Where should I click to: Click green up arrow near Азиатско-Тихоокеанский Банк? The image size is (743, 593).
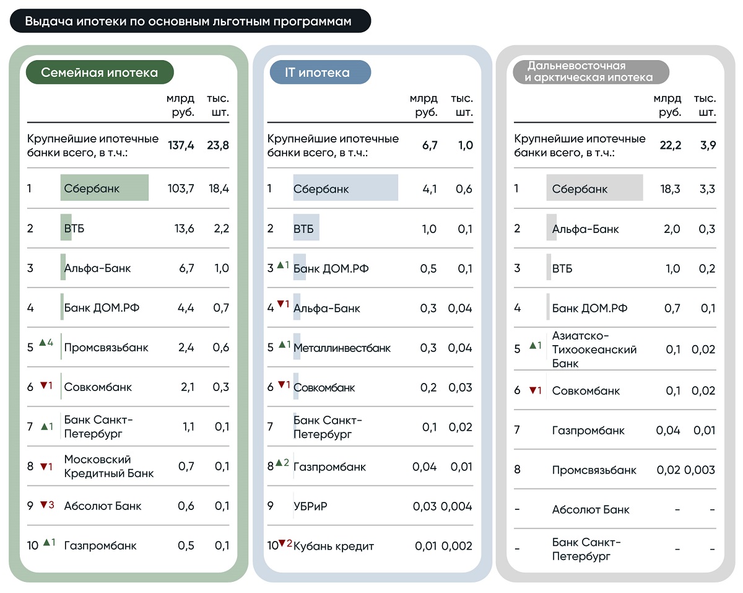click(x=532, y=346)
